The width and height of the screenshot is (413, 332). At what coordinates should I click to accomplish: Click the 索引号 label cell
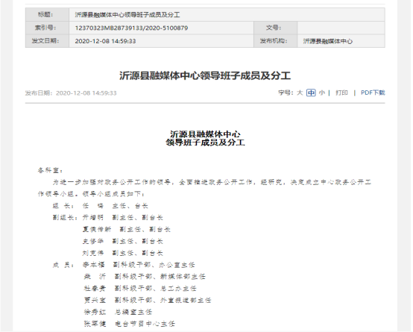coord(47,28)
